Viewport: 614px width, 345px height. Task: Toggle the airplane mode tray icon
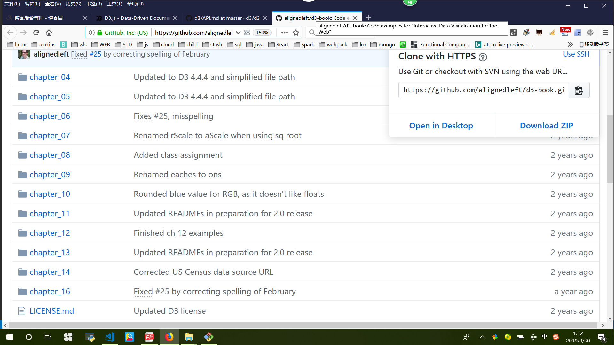tap(533, 337)
